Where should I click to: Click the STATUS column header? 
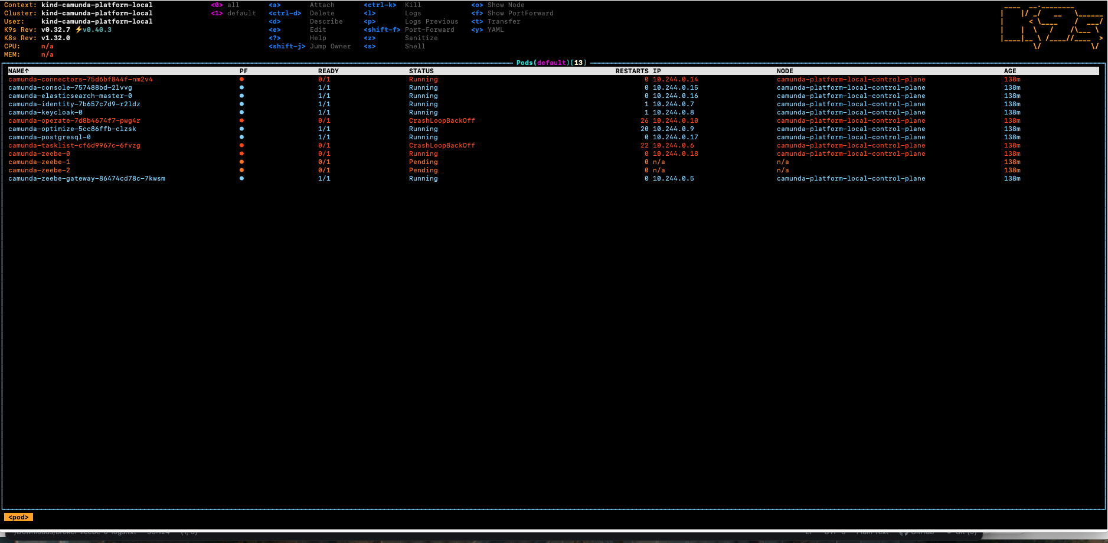point(421,71)
